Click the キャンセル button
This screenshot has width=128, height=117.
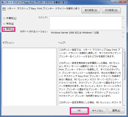point(98,111)
